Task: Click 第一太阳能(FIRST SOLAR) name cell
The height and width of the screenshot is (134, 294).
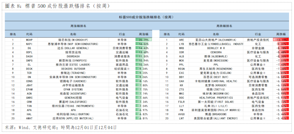Action: 216,102
